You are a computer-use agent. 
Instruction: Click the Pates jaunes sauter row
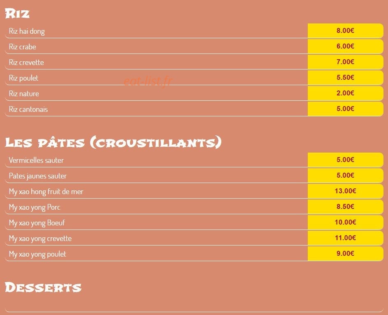click(x=194, y=176)
